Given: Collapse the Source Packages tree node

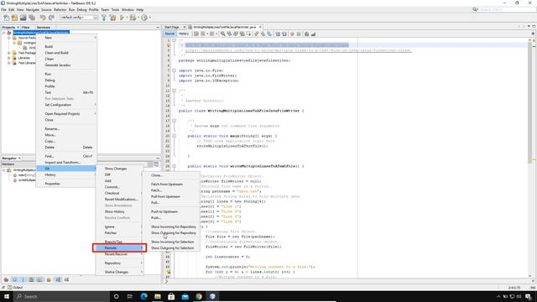Looking at the screenshot, I should coord(9,38).
